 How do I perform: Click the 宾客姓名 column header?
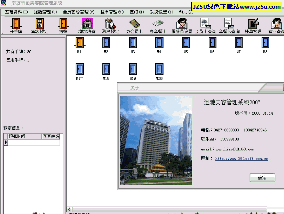(51, 136)
